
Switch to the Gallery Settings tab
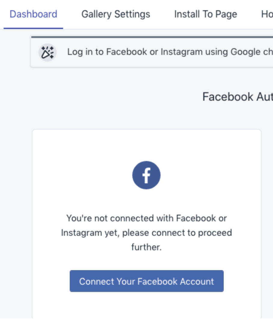click(x=115, y=14)
